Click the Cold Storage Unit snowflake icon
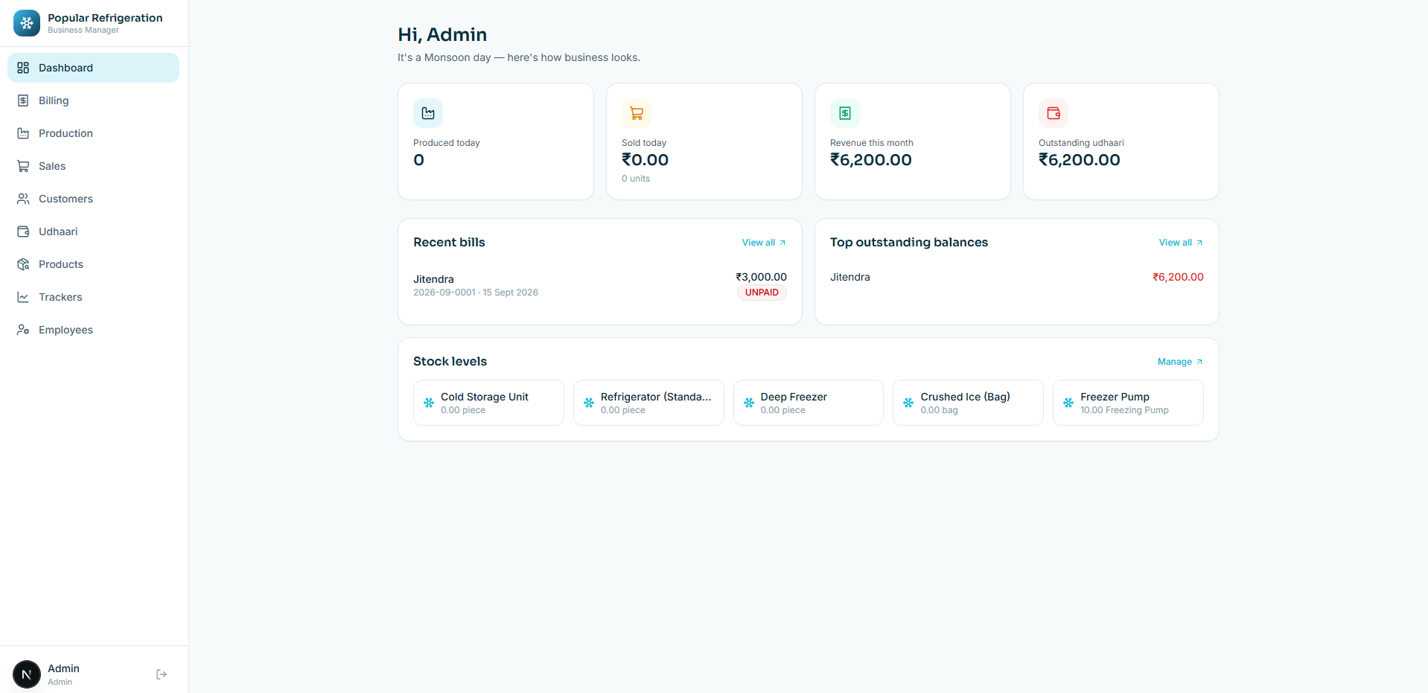1428x693 pixels. 429,403
